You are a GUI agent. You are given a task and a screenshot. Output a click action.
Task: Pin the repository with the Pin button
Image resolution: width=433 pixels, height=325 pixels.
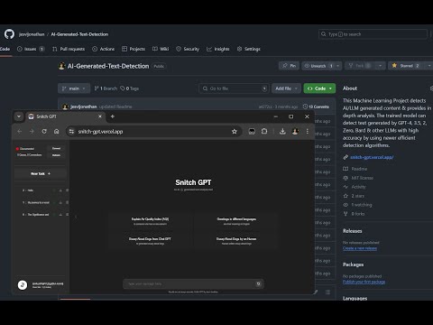(x=289, y=66)
